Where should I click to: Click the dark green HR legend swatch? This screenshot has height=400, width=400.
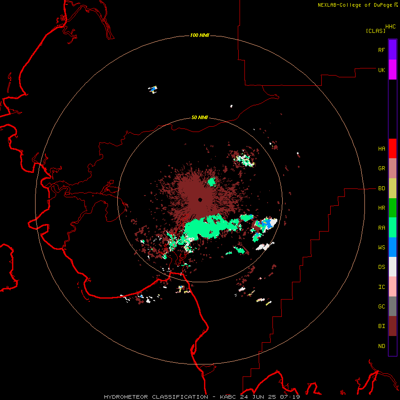click(392, 208)
